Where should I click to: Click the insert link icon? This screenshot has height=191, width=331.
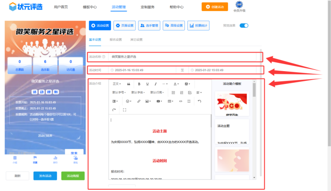pos(139,101)
